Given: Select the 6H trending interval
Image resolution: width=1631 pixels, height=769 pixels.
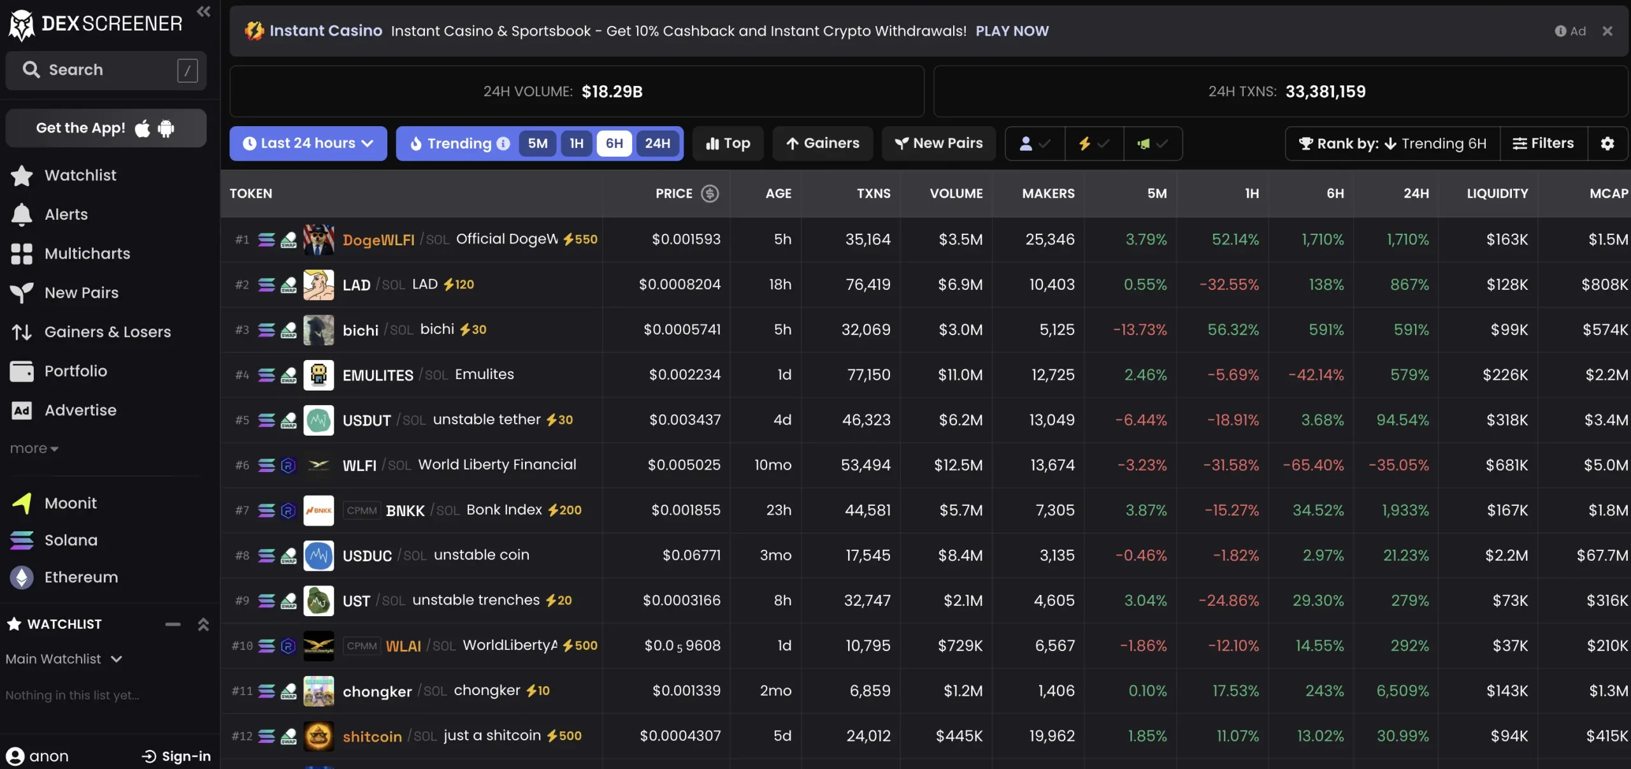Looking at the screenshot, I should tap(614, 143).
